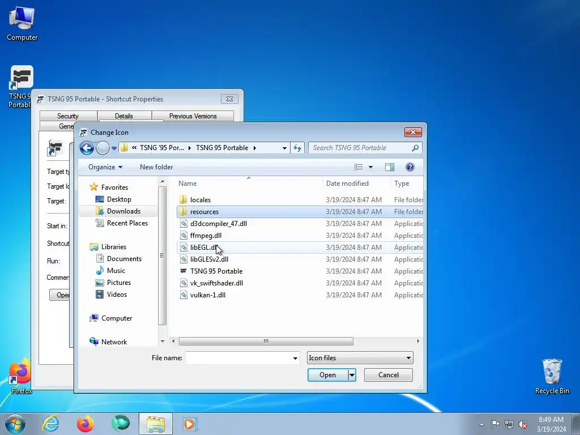The image size is (580, 435).
Task: Select Network in navigation pane
Action: (114, 342)
